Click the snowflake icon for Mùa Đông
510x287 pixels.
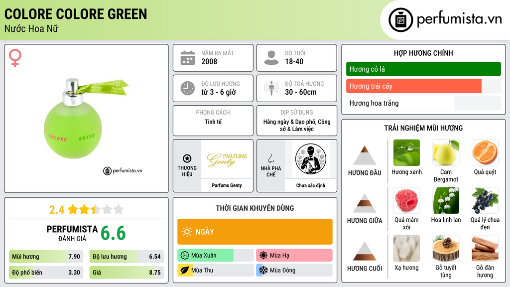(263, 270)
